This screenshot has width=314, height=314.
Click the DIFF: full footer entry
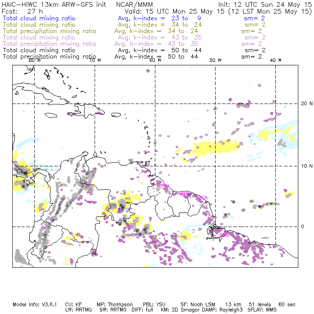(x=143, y=310)
